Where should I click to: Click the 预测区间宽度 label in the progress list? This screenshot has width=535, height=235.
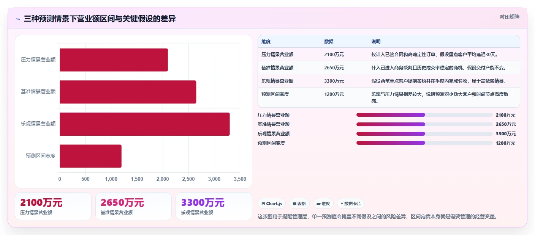click(x=271, y=143)
